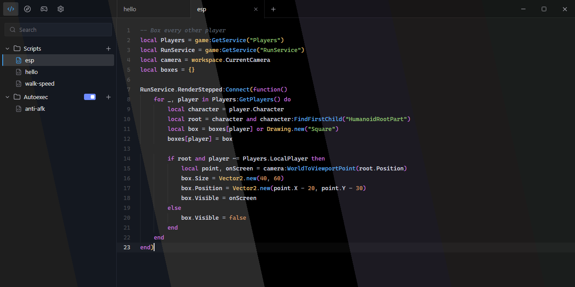575x287 pixels.
Task: Open hello script in the tree
Action: (x=58, y=72)
